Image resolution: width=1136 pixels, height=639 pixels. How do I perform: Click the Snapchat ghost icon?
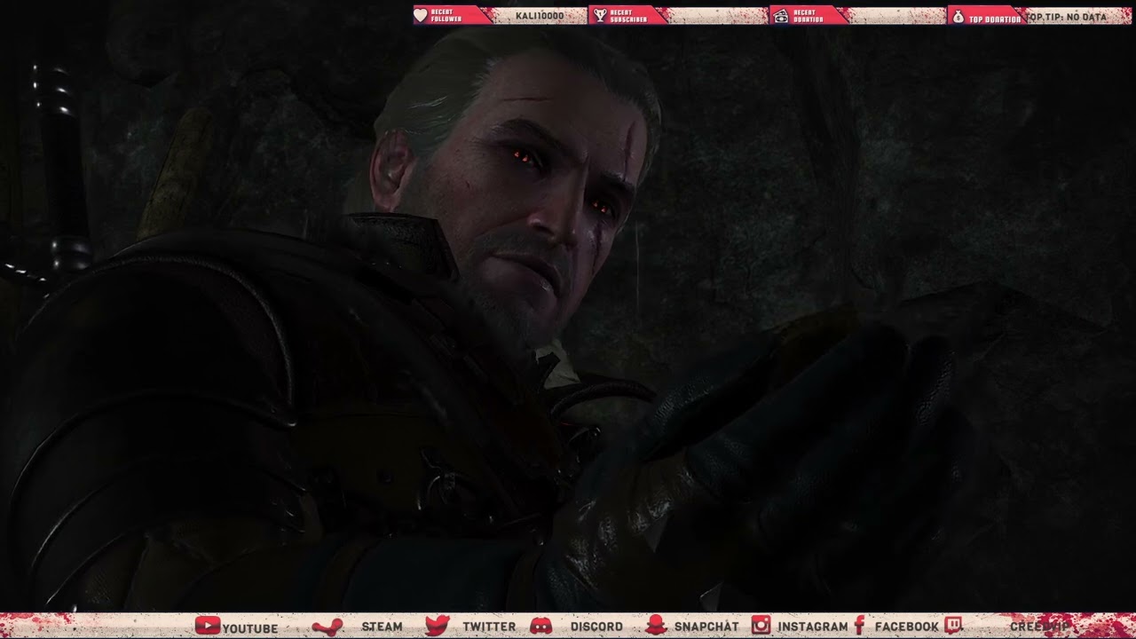[656, 627]
